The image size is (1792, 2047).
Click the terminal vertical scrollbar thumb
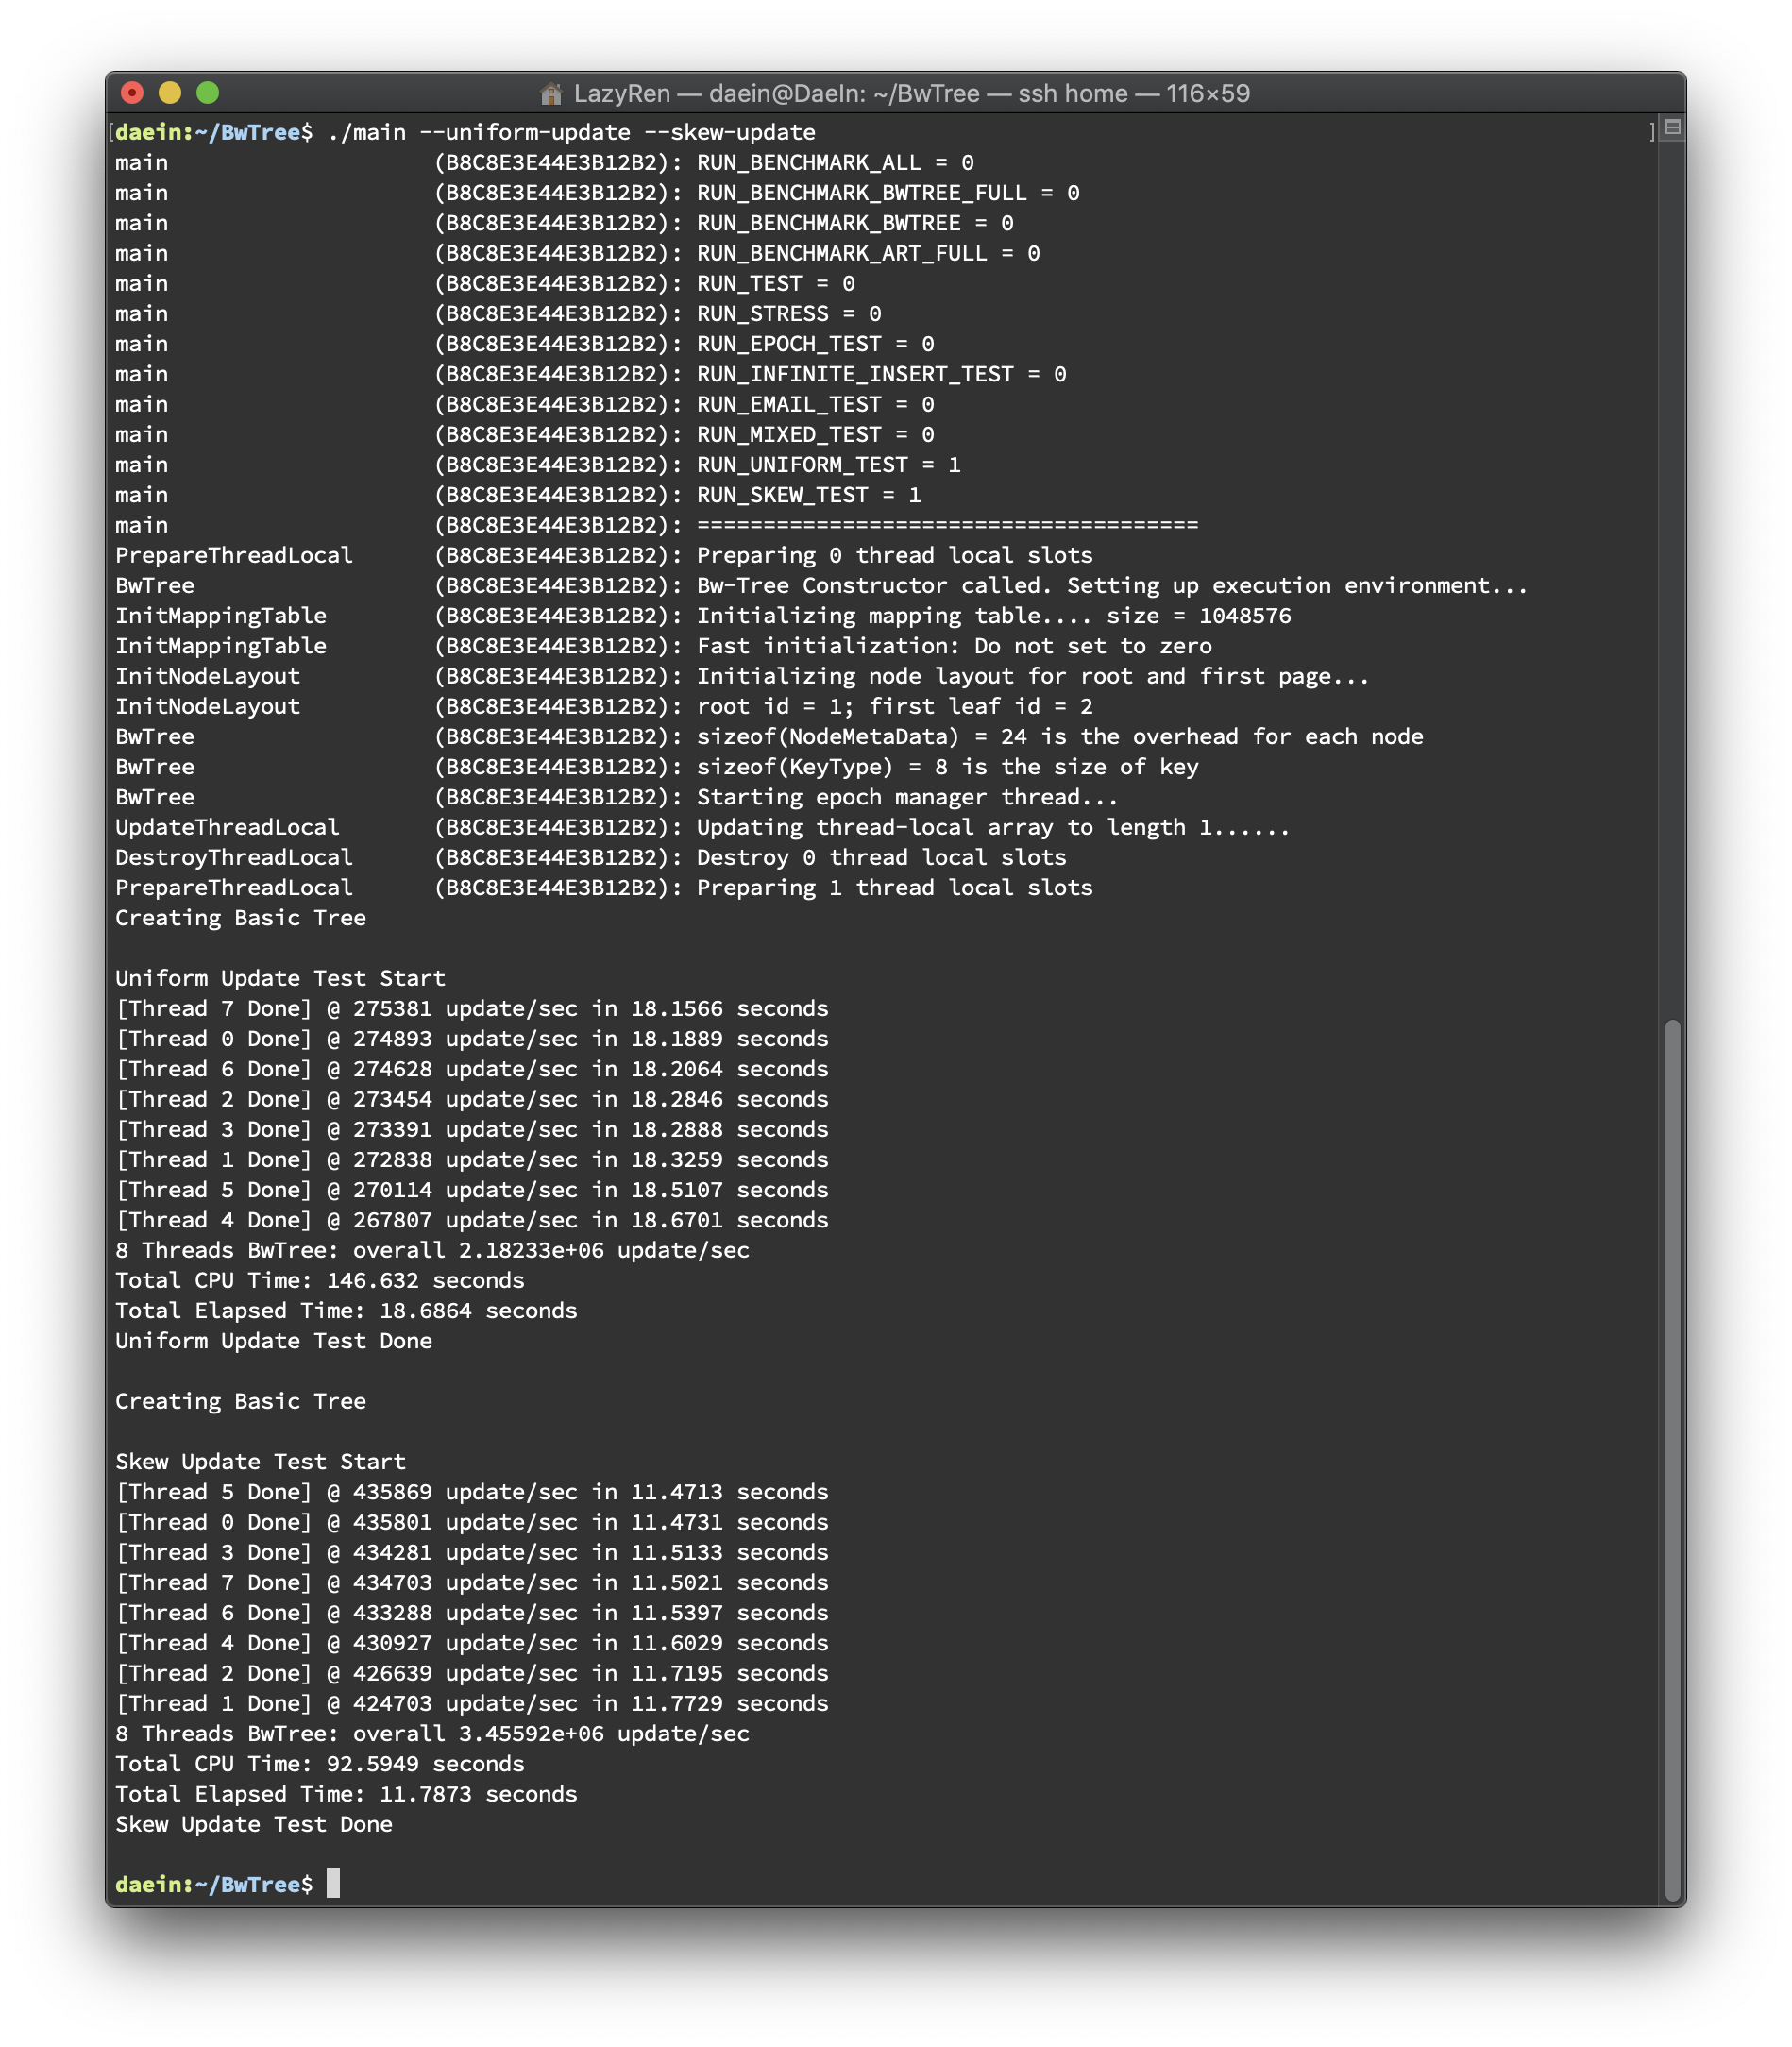[x=1672, y=1461]
